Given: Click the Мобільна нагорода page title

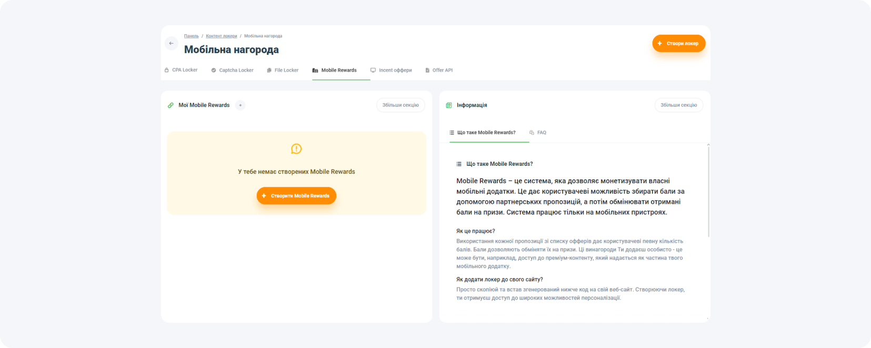Looking at the screenshot, I should pos(232,49).
